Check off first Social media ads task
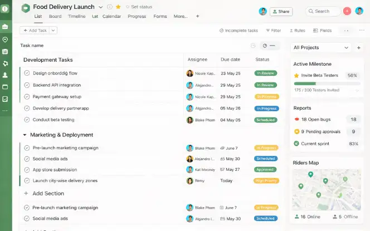Screen dimensions: 370x231 [x=27, y=159]
